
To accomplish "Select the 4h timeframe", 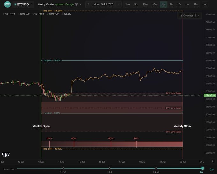I will [171, 4].
